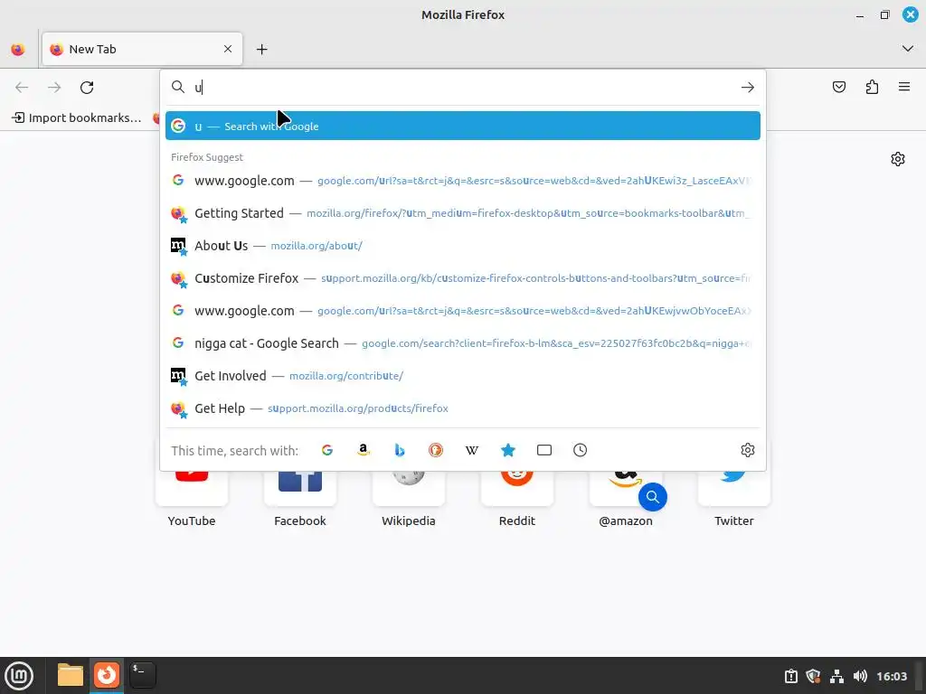The height and width of the screenshot is (694, 926).
Task: Search only in open Tabs
Action: 543,450
